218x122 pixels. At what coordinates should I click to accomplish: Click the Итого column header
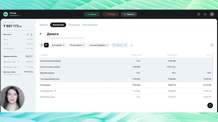point(209,55)
